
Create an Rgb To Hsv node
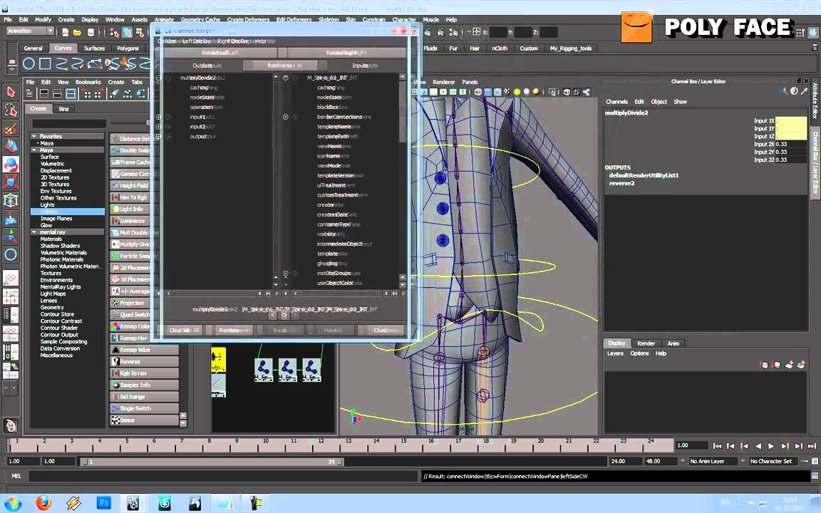coord(145,373)
